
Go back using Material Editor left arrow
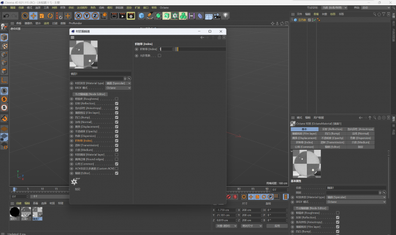pos(202,37)
